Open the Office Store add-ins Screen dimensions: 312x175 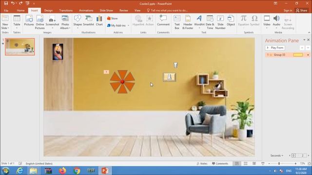(113, 18)
